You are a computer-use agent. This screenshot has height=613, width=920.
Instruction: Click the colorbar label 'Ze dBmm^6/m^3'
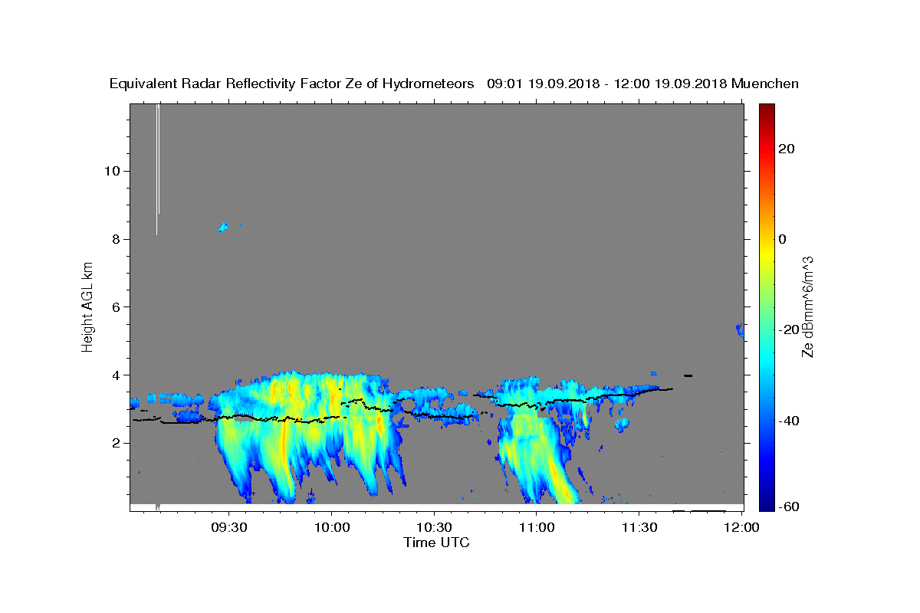point(807,307)
